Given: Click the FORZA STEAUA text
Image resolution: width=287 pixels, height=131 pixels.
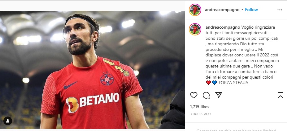Looking at the screenshot, I should (x=233, y=83).
